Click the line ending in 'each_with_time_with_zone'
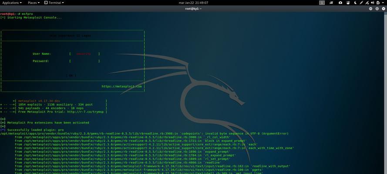387x174 pixels. [154, 148]
